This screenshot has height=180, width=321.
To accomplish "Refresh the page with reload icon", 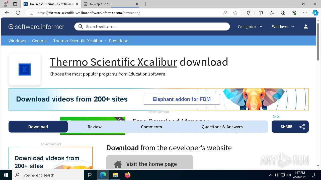I will tap(18, 13).
